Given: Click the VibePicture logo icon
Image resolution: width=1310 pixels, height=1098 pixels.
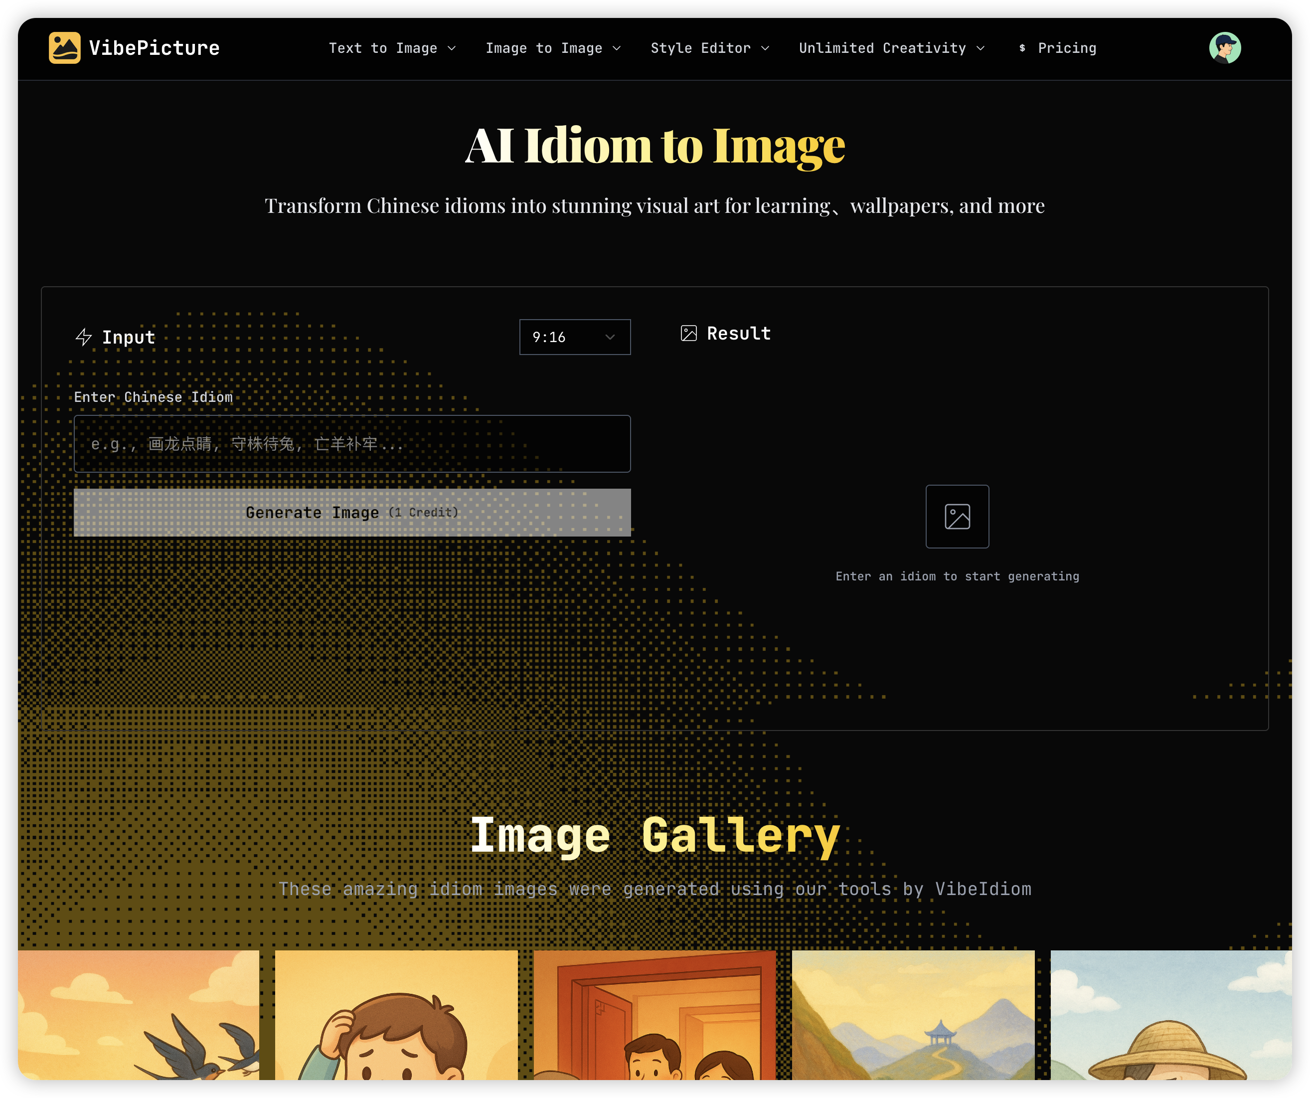Looking at the screenshot, I should [65, 47].
